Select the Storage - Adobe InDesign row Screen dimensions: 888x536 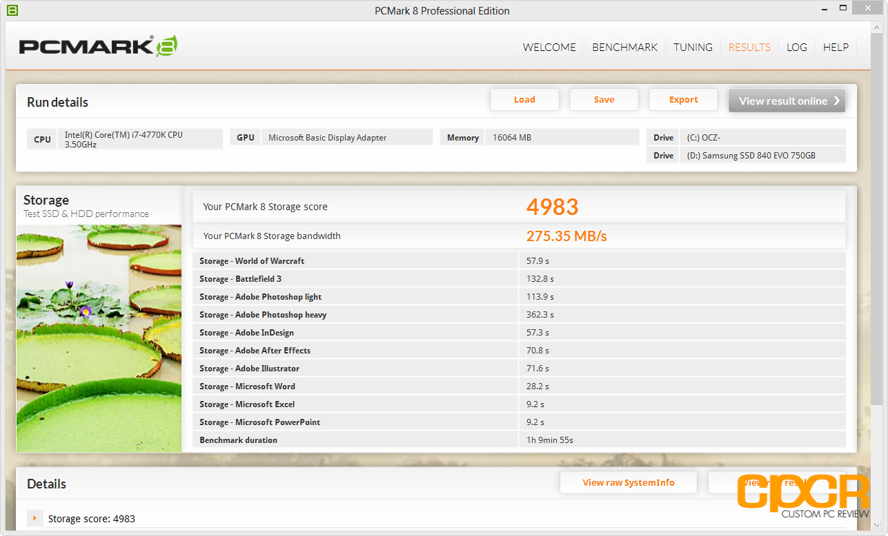519,332
